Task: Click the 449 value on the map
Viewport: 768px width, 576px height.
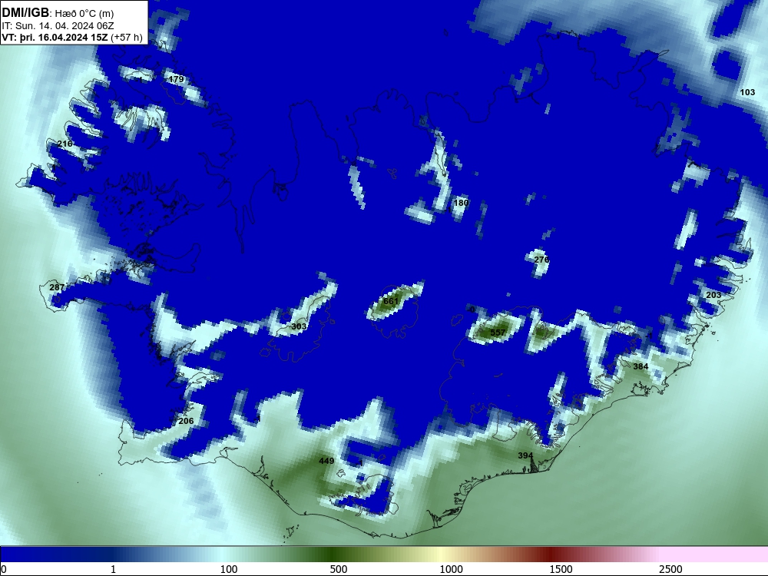Action: pos(326,460)
